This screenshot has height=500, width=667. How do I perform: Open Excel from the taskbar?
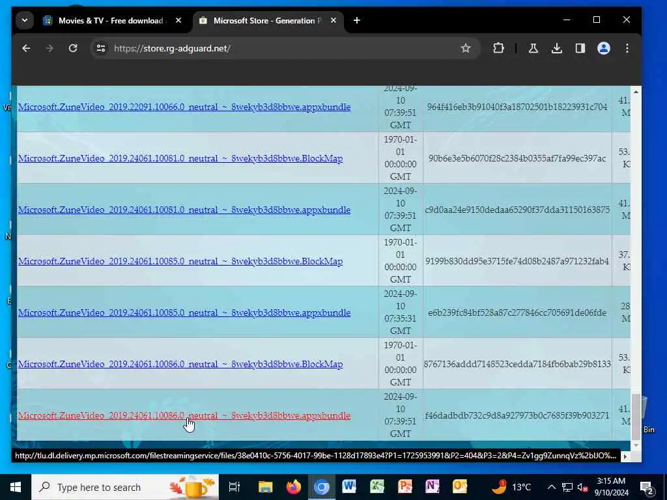pyautogui.click(x=377, y=486)
